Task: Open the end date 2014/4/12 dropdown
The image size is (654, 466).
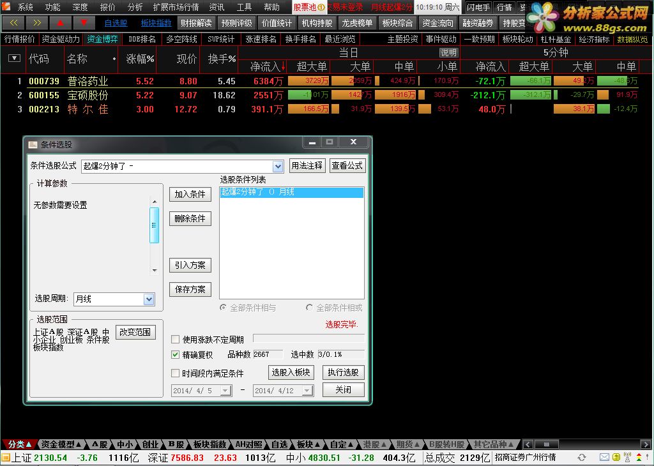Action: pos(307,391)
